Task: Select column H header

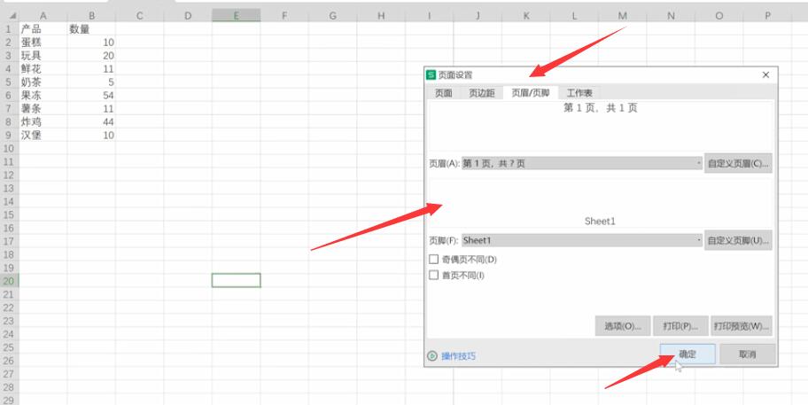Action: click(381, 16)
